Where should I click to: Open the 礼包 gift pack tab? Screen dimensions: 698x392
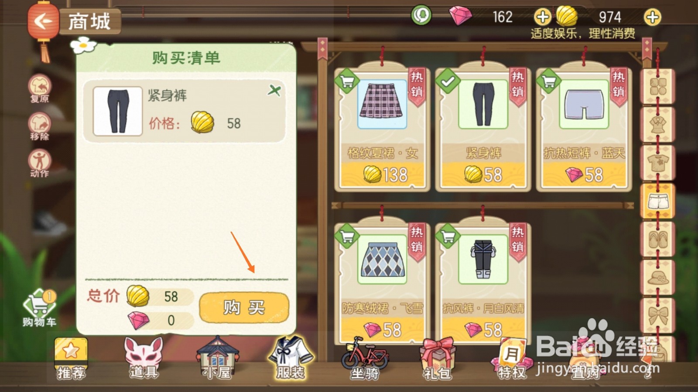point(438,358)
